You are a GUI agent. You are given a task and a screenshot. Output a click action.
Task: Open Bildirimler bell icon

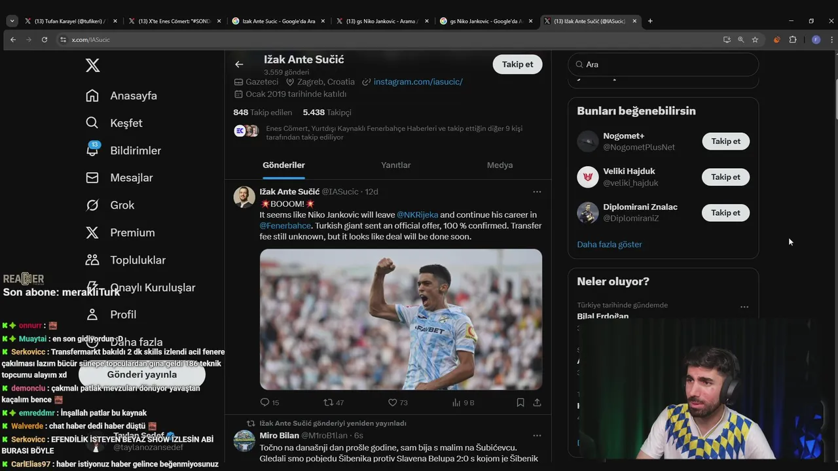pos(92,150)
